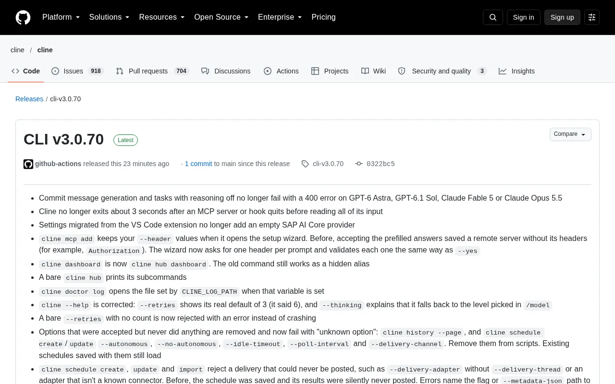
Task: Open the Discussions tab
Action: [226, 71]
